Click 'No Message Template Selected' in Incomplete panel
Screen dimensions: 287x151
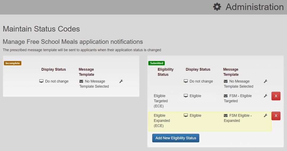point(94,84)
